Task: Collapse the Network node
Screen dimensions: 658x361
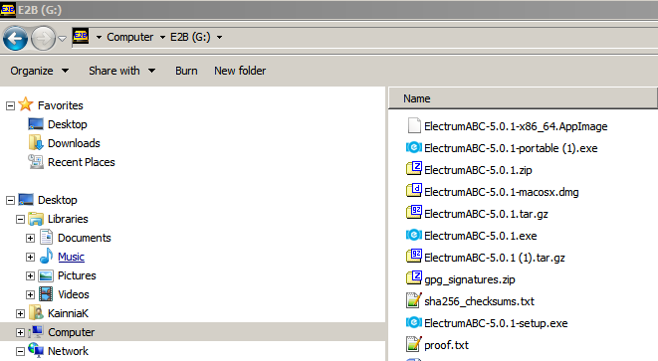Action: pyautogui.click(x=20, y=351)
